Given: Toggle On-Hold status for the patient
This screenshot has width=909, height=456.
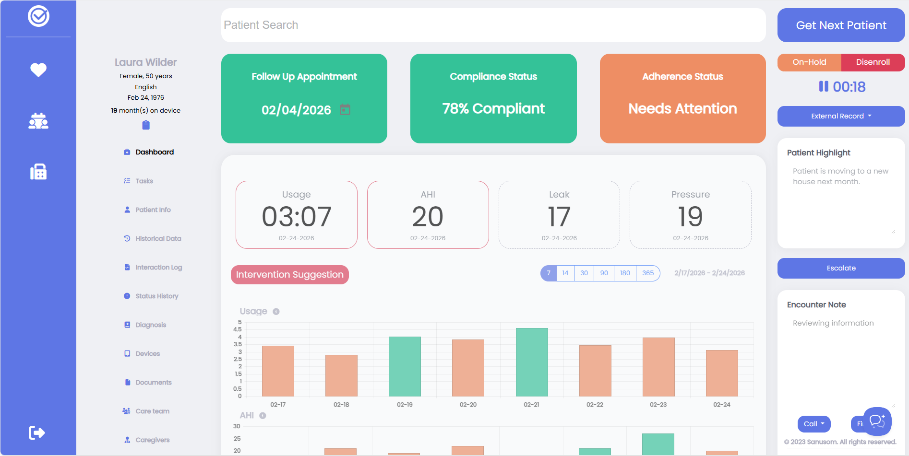Looking at the screenshot, I should coord(809,62).
